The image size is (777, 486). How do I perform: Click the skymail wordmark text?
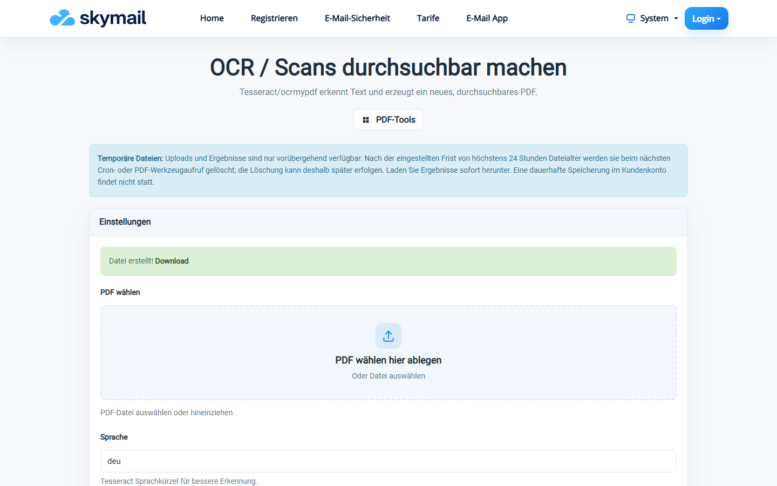coord(113,18)
